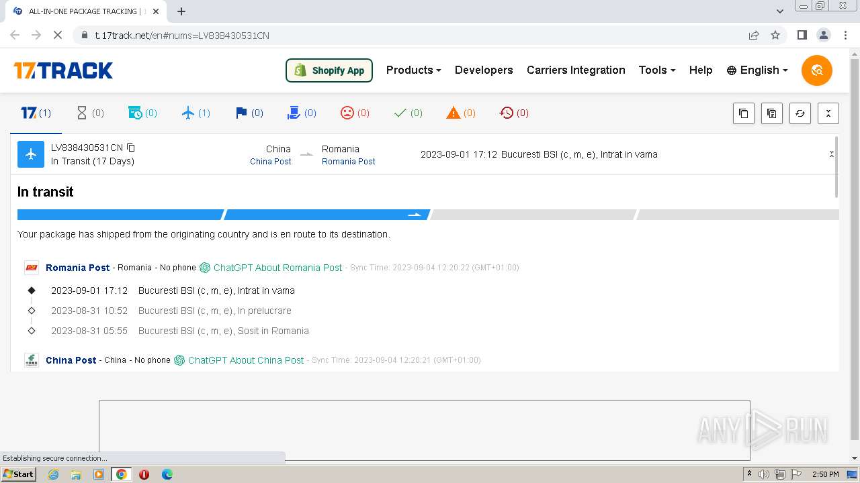This screenshot has width=860, height=483.
Task: Click the Romania Post logo icon
Action: (x=32, y=268)
